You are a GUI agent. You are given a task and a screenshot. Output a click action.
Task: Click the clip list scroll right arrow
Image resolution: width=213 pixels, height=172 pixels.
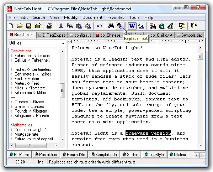57,145
